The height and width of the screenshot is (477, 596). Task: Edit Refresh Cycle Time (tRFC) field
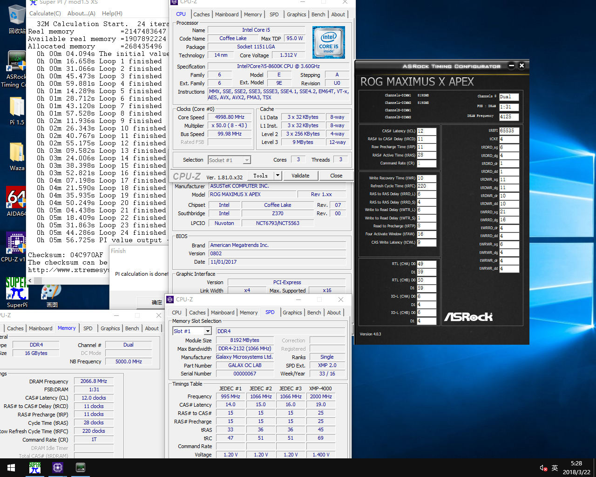tap(427, 186)
